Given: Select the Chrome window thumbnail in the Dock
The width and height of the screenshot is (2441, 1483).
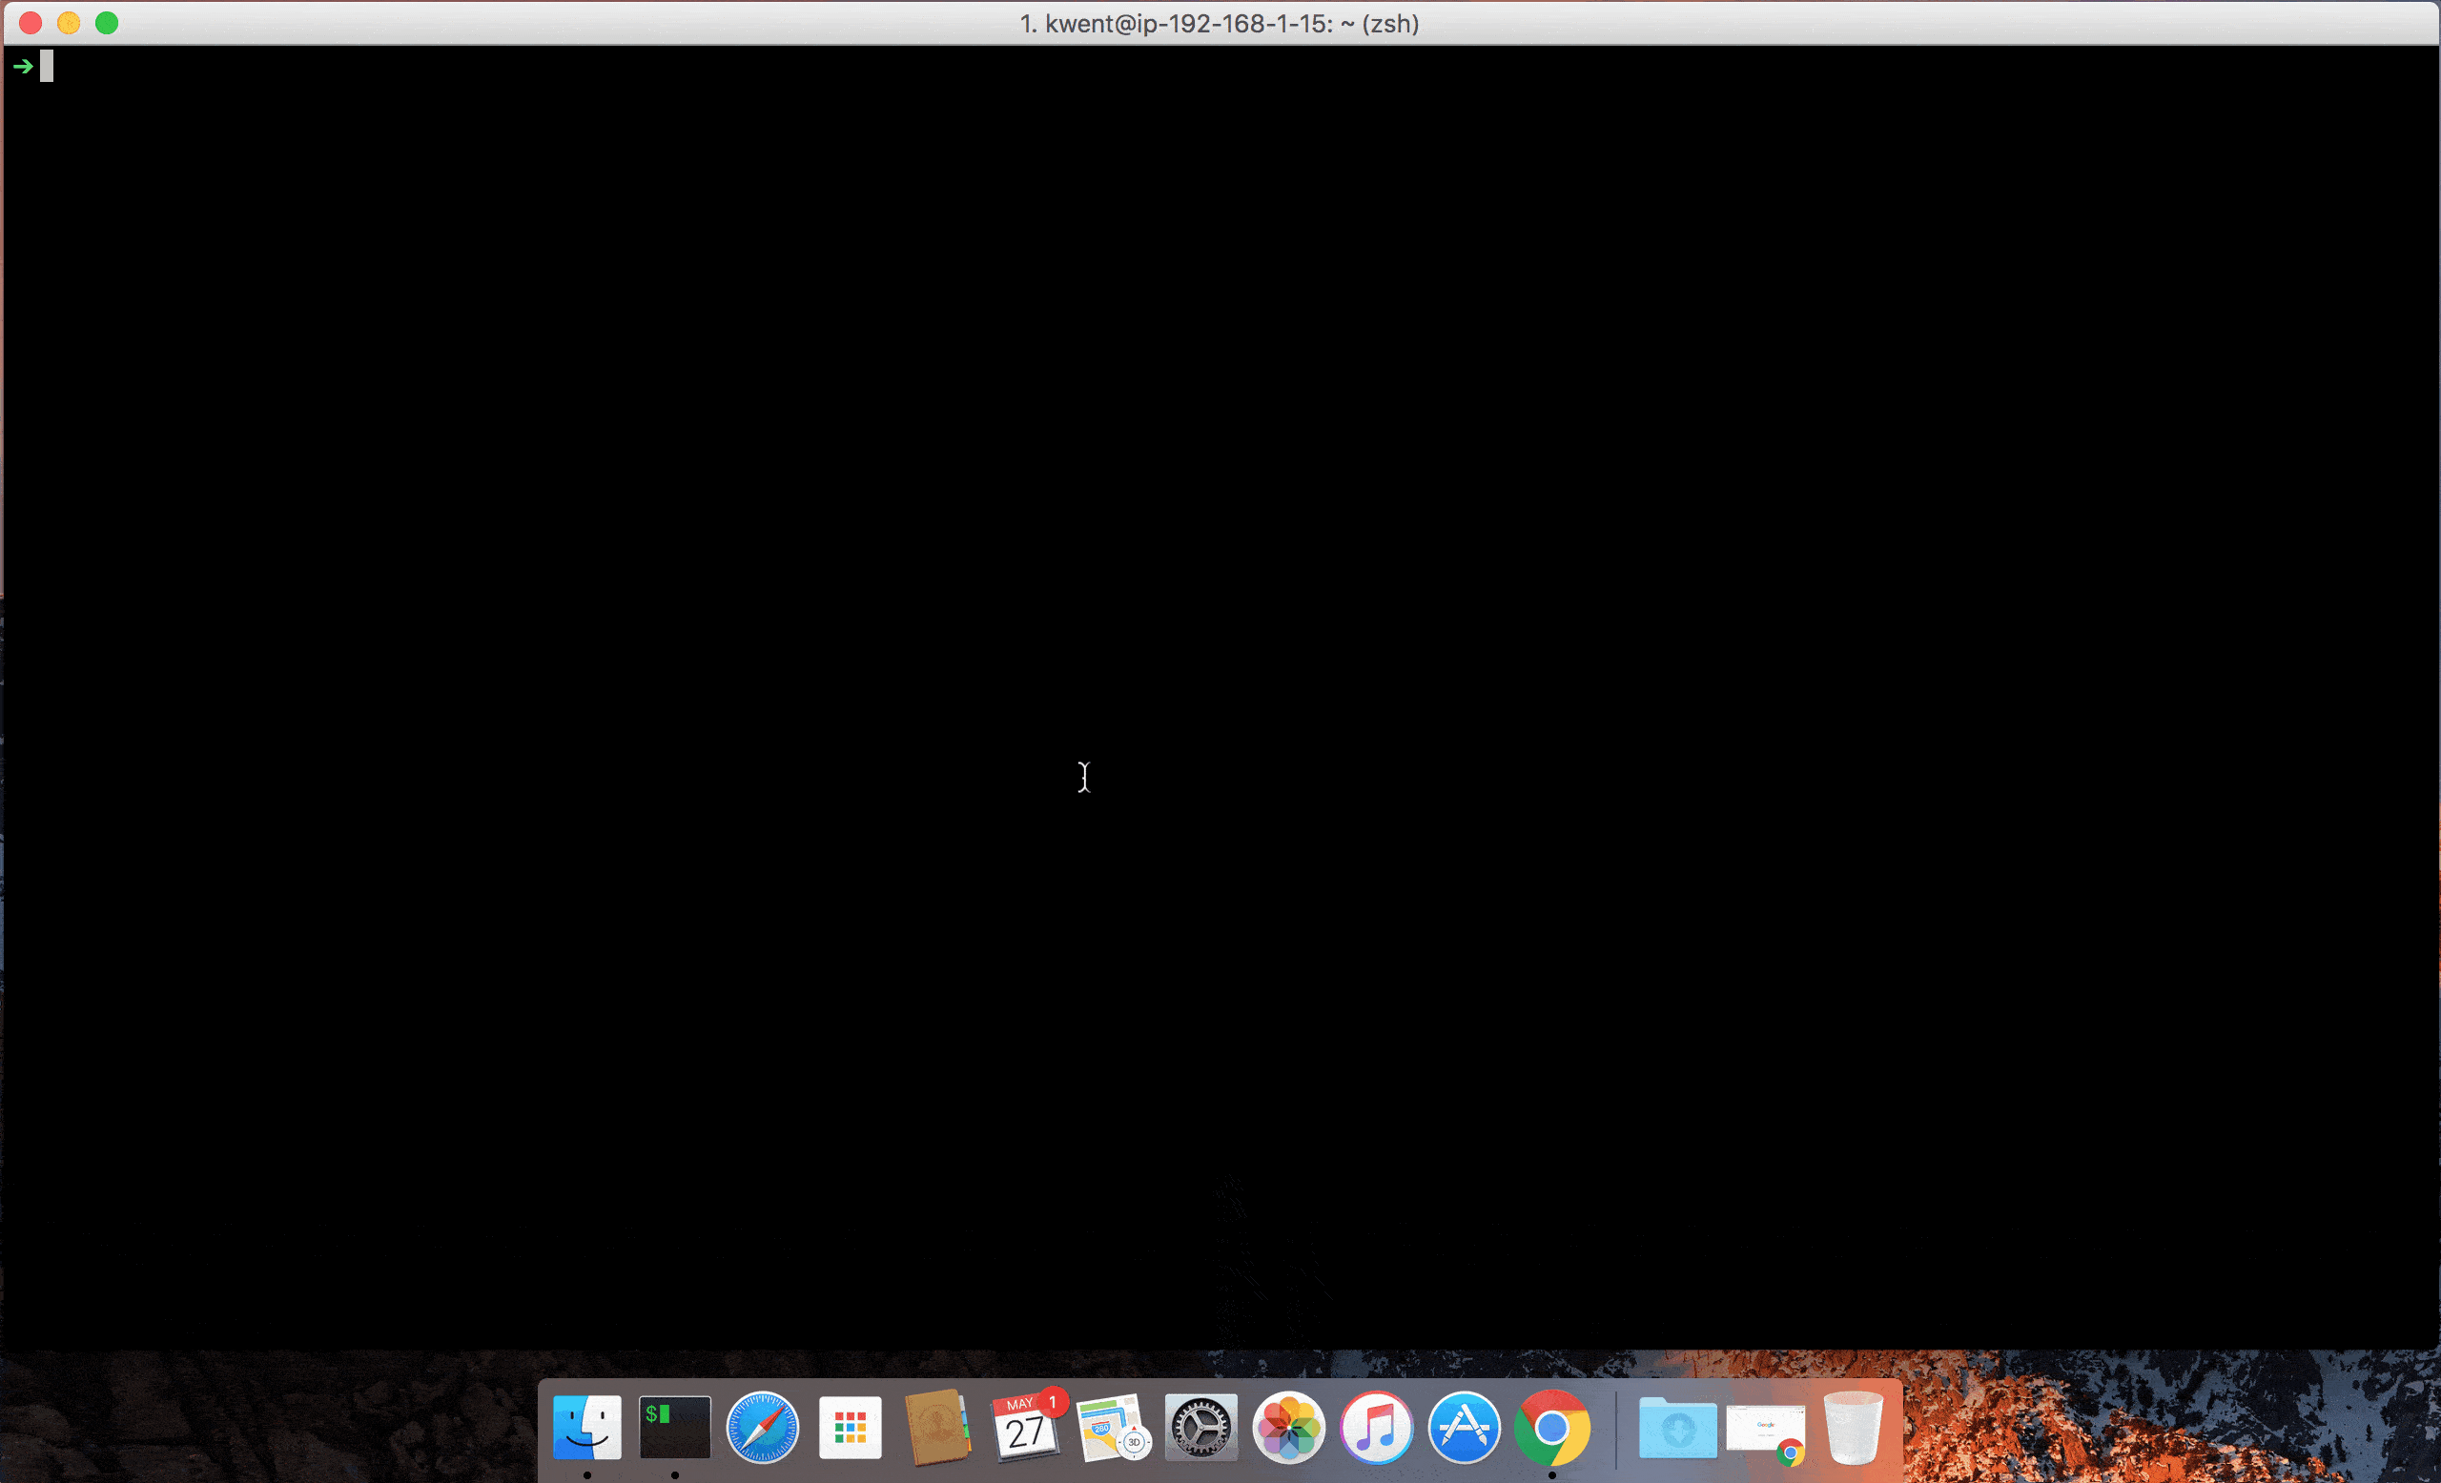Looking at the screenshot, I should [x=1765, y=1428].
